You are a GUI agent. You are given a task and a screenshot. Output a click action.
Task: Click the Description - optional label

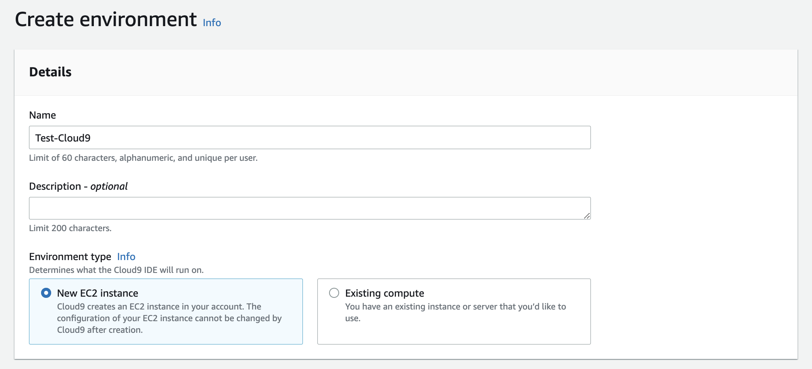point(78,187)
